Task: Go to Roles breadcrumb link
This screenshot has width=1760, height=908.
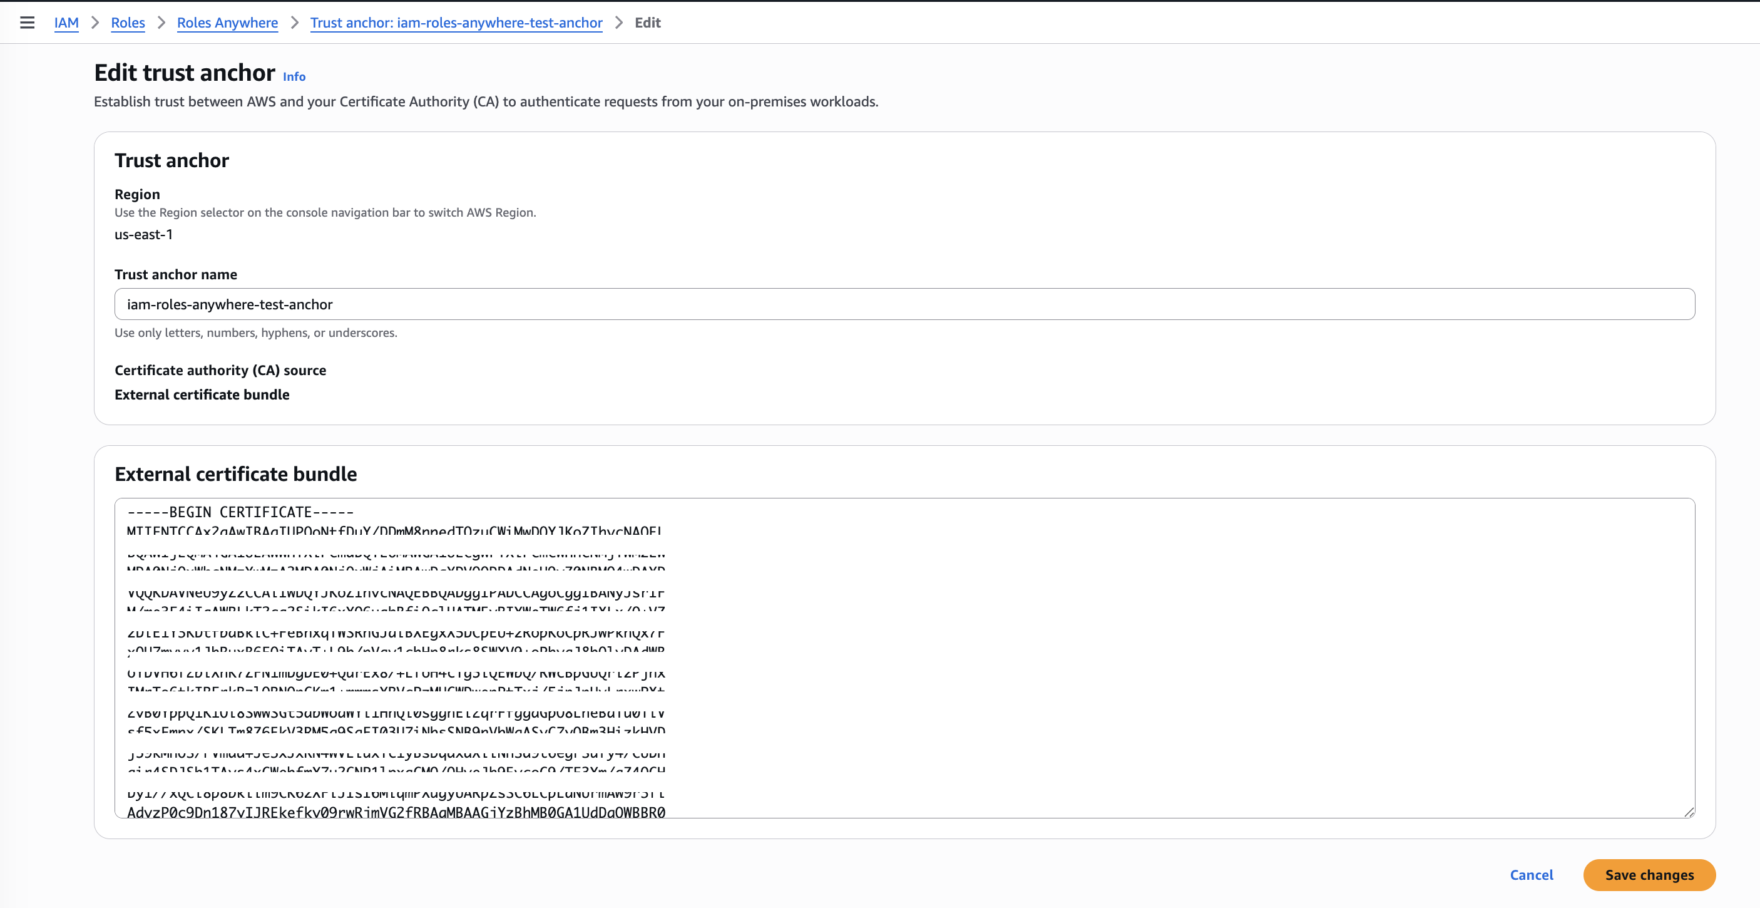Action: 128,23
